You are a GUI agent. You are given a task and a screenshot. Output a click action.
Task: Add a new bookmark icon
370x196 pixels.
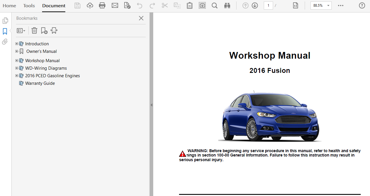click(44, 30)
